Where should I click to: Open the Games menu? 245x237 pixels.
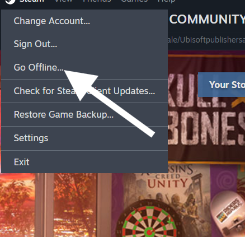[134, 1]
